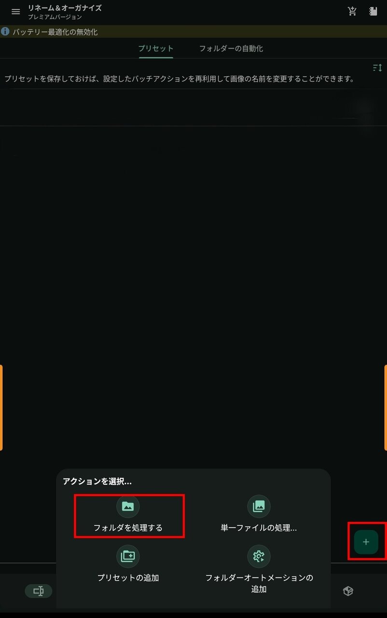This screenshot has width=387, height=618.
Task: Tap the right orange edge panel handle
Action: tap(386, 407)
